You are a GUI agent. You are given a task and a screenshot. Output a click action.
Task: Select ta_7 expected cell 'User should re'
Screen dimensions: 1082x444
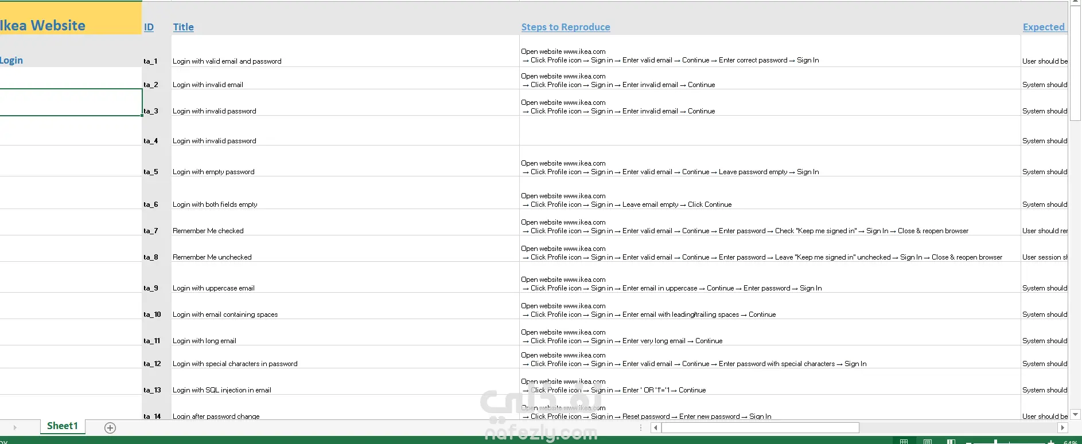(1045, 222)
